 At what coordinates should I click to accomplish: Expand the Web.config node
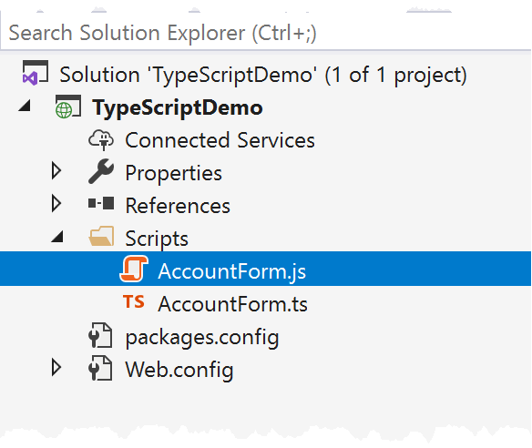pyautogui.click(x=56, y=368)
